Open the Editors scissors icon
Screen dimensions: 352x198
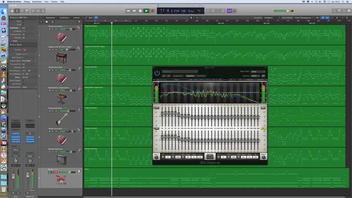(43, 11)
